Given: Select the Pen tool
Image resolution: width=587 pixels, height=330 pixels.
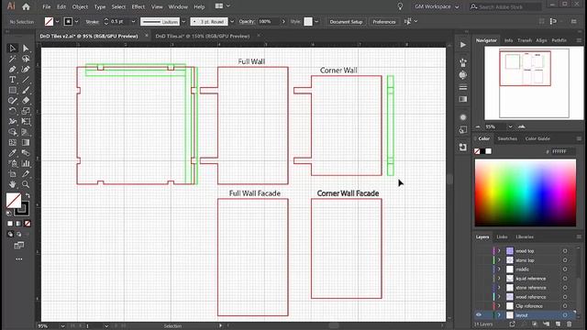Looking at the screenshot, I should 12,70.
